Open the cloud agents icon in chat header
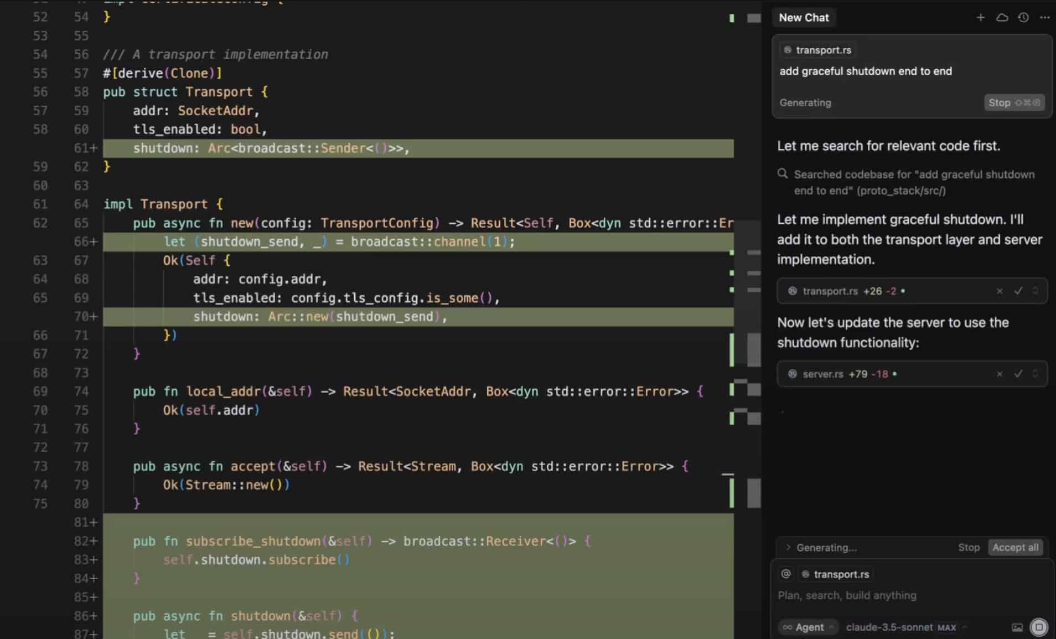Image resolution: width=1056 pixels, height=639 pixels. (1002, 18)
